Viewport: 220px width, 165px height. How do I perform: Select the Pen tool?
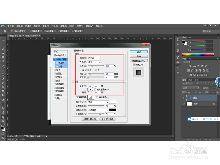click(x=3, y=100)
